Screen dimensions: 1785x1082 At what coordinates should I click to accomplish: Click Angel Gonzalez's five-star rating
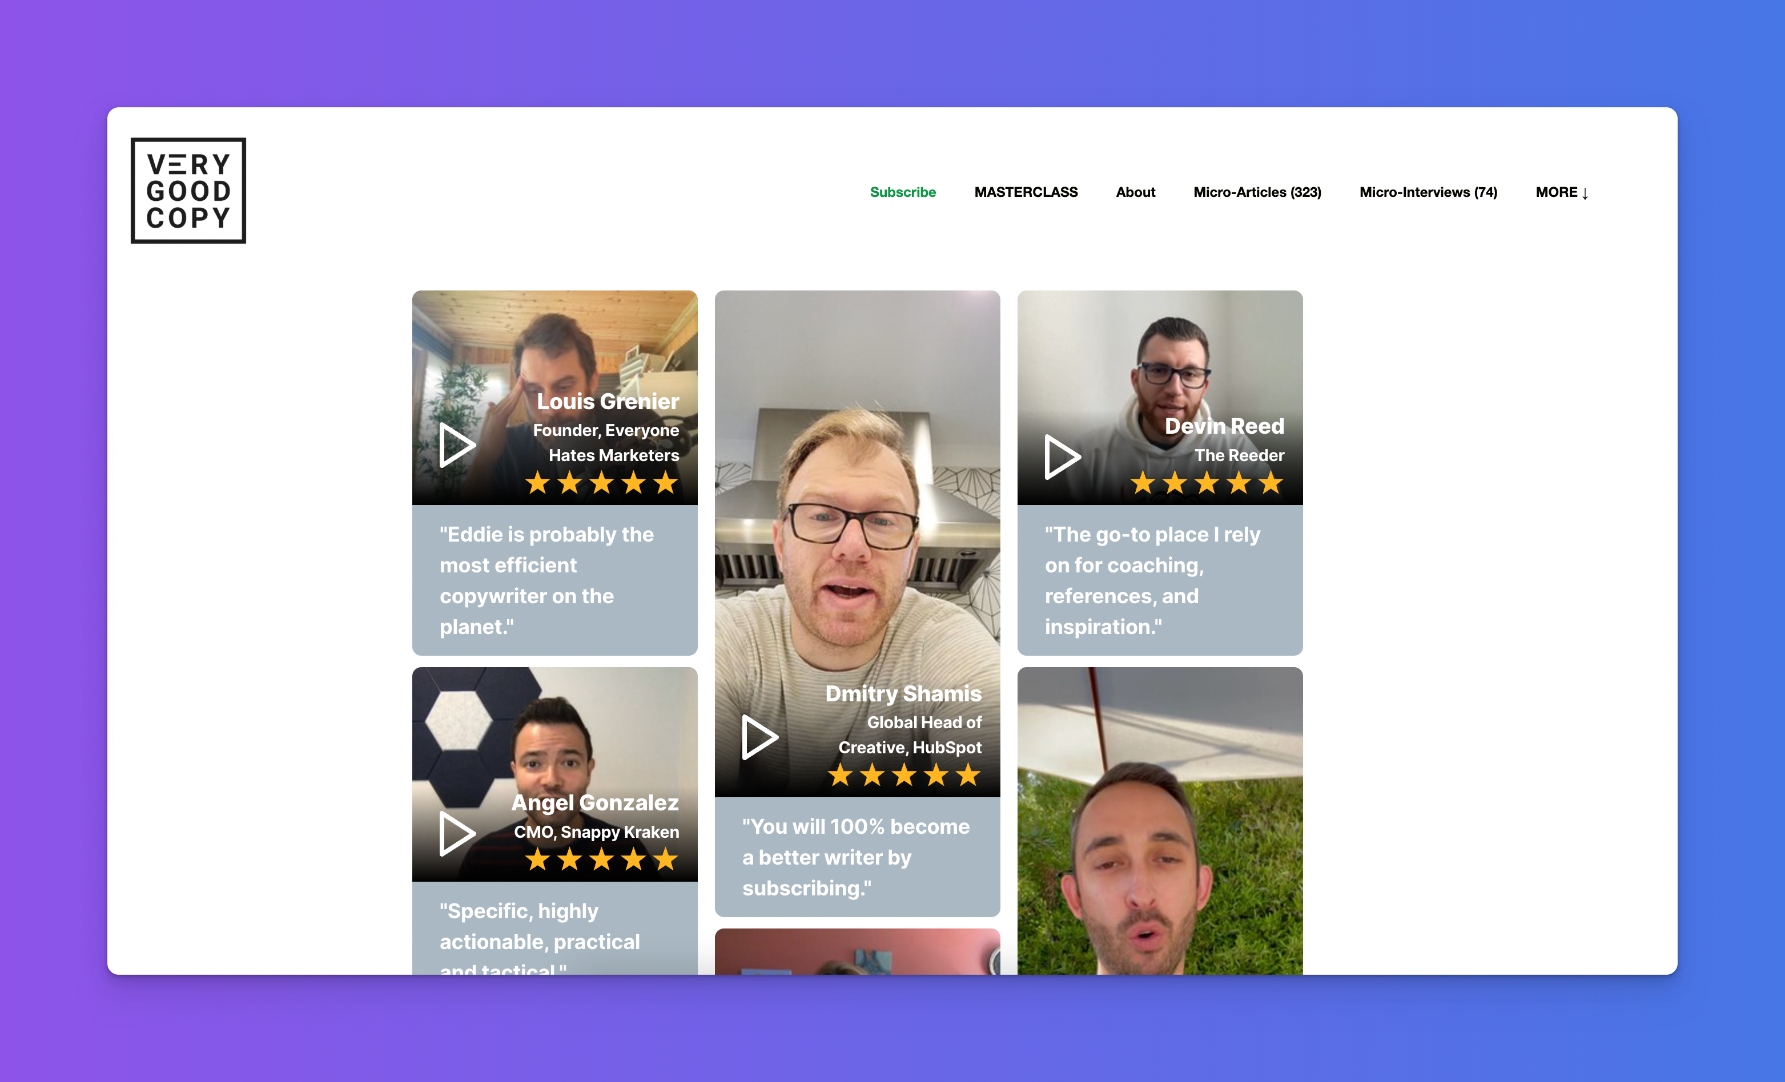pyautogui.click(x=601, y=859)
